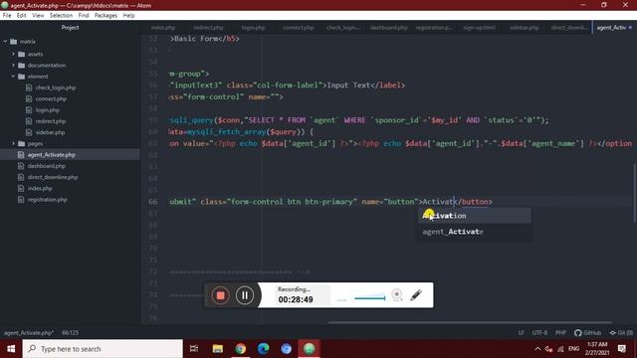The height and width of the screenshot is (358, 637).
Task: Choose the Activation autocomplete suggestion
Action: click(x=475, y=216)
